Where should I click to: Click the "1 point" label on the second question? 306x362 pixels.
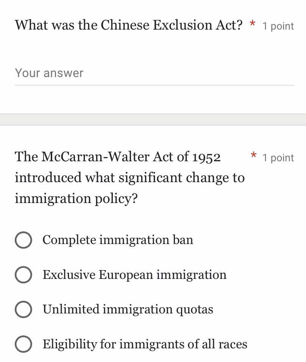click(278, 157)
